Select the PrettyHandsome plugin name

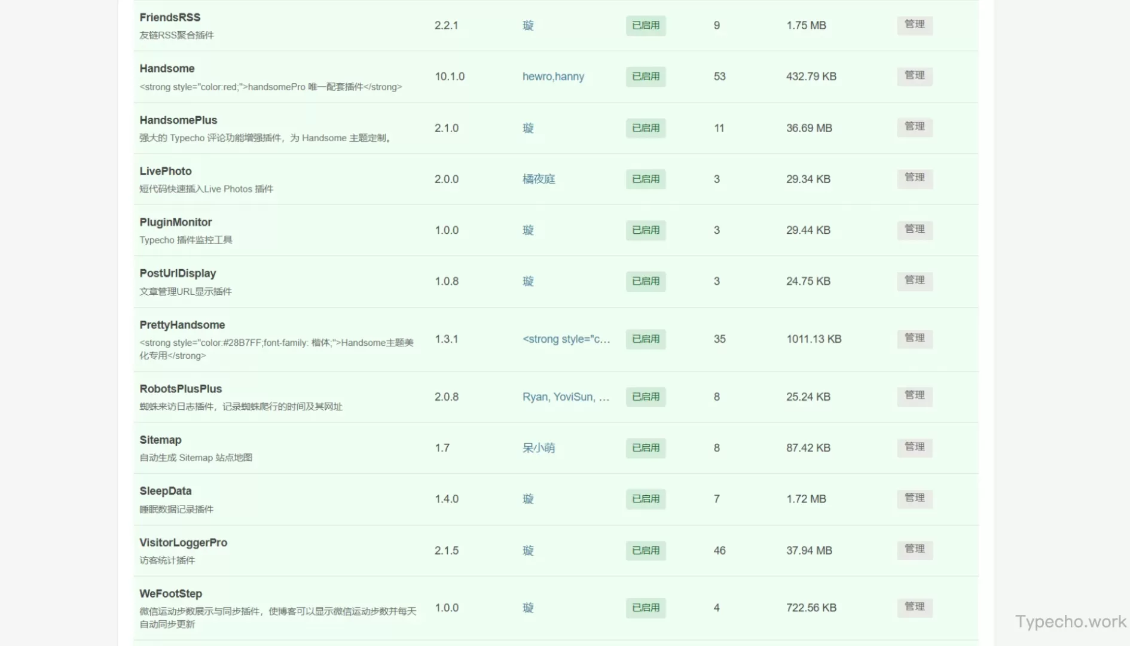tap(182, 325)
